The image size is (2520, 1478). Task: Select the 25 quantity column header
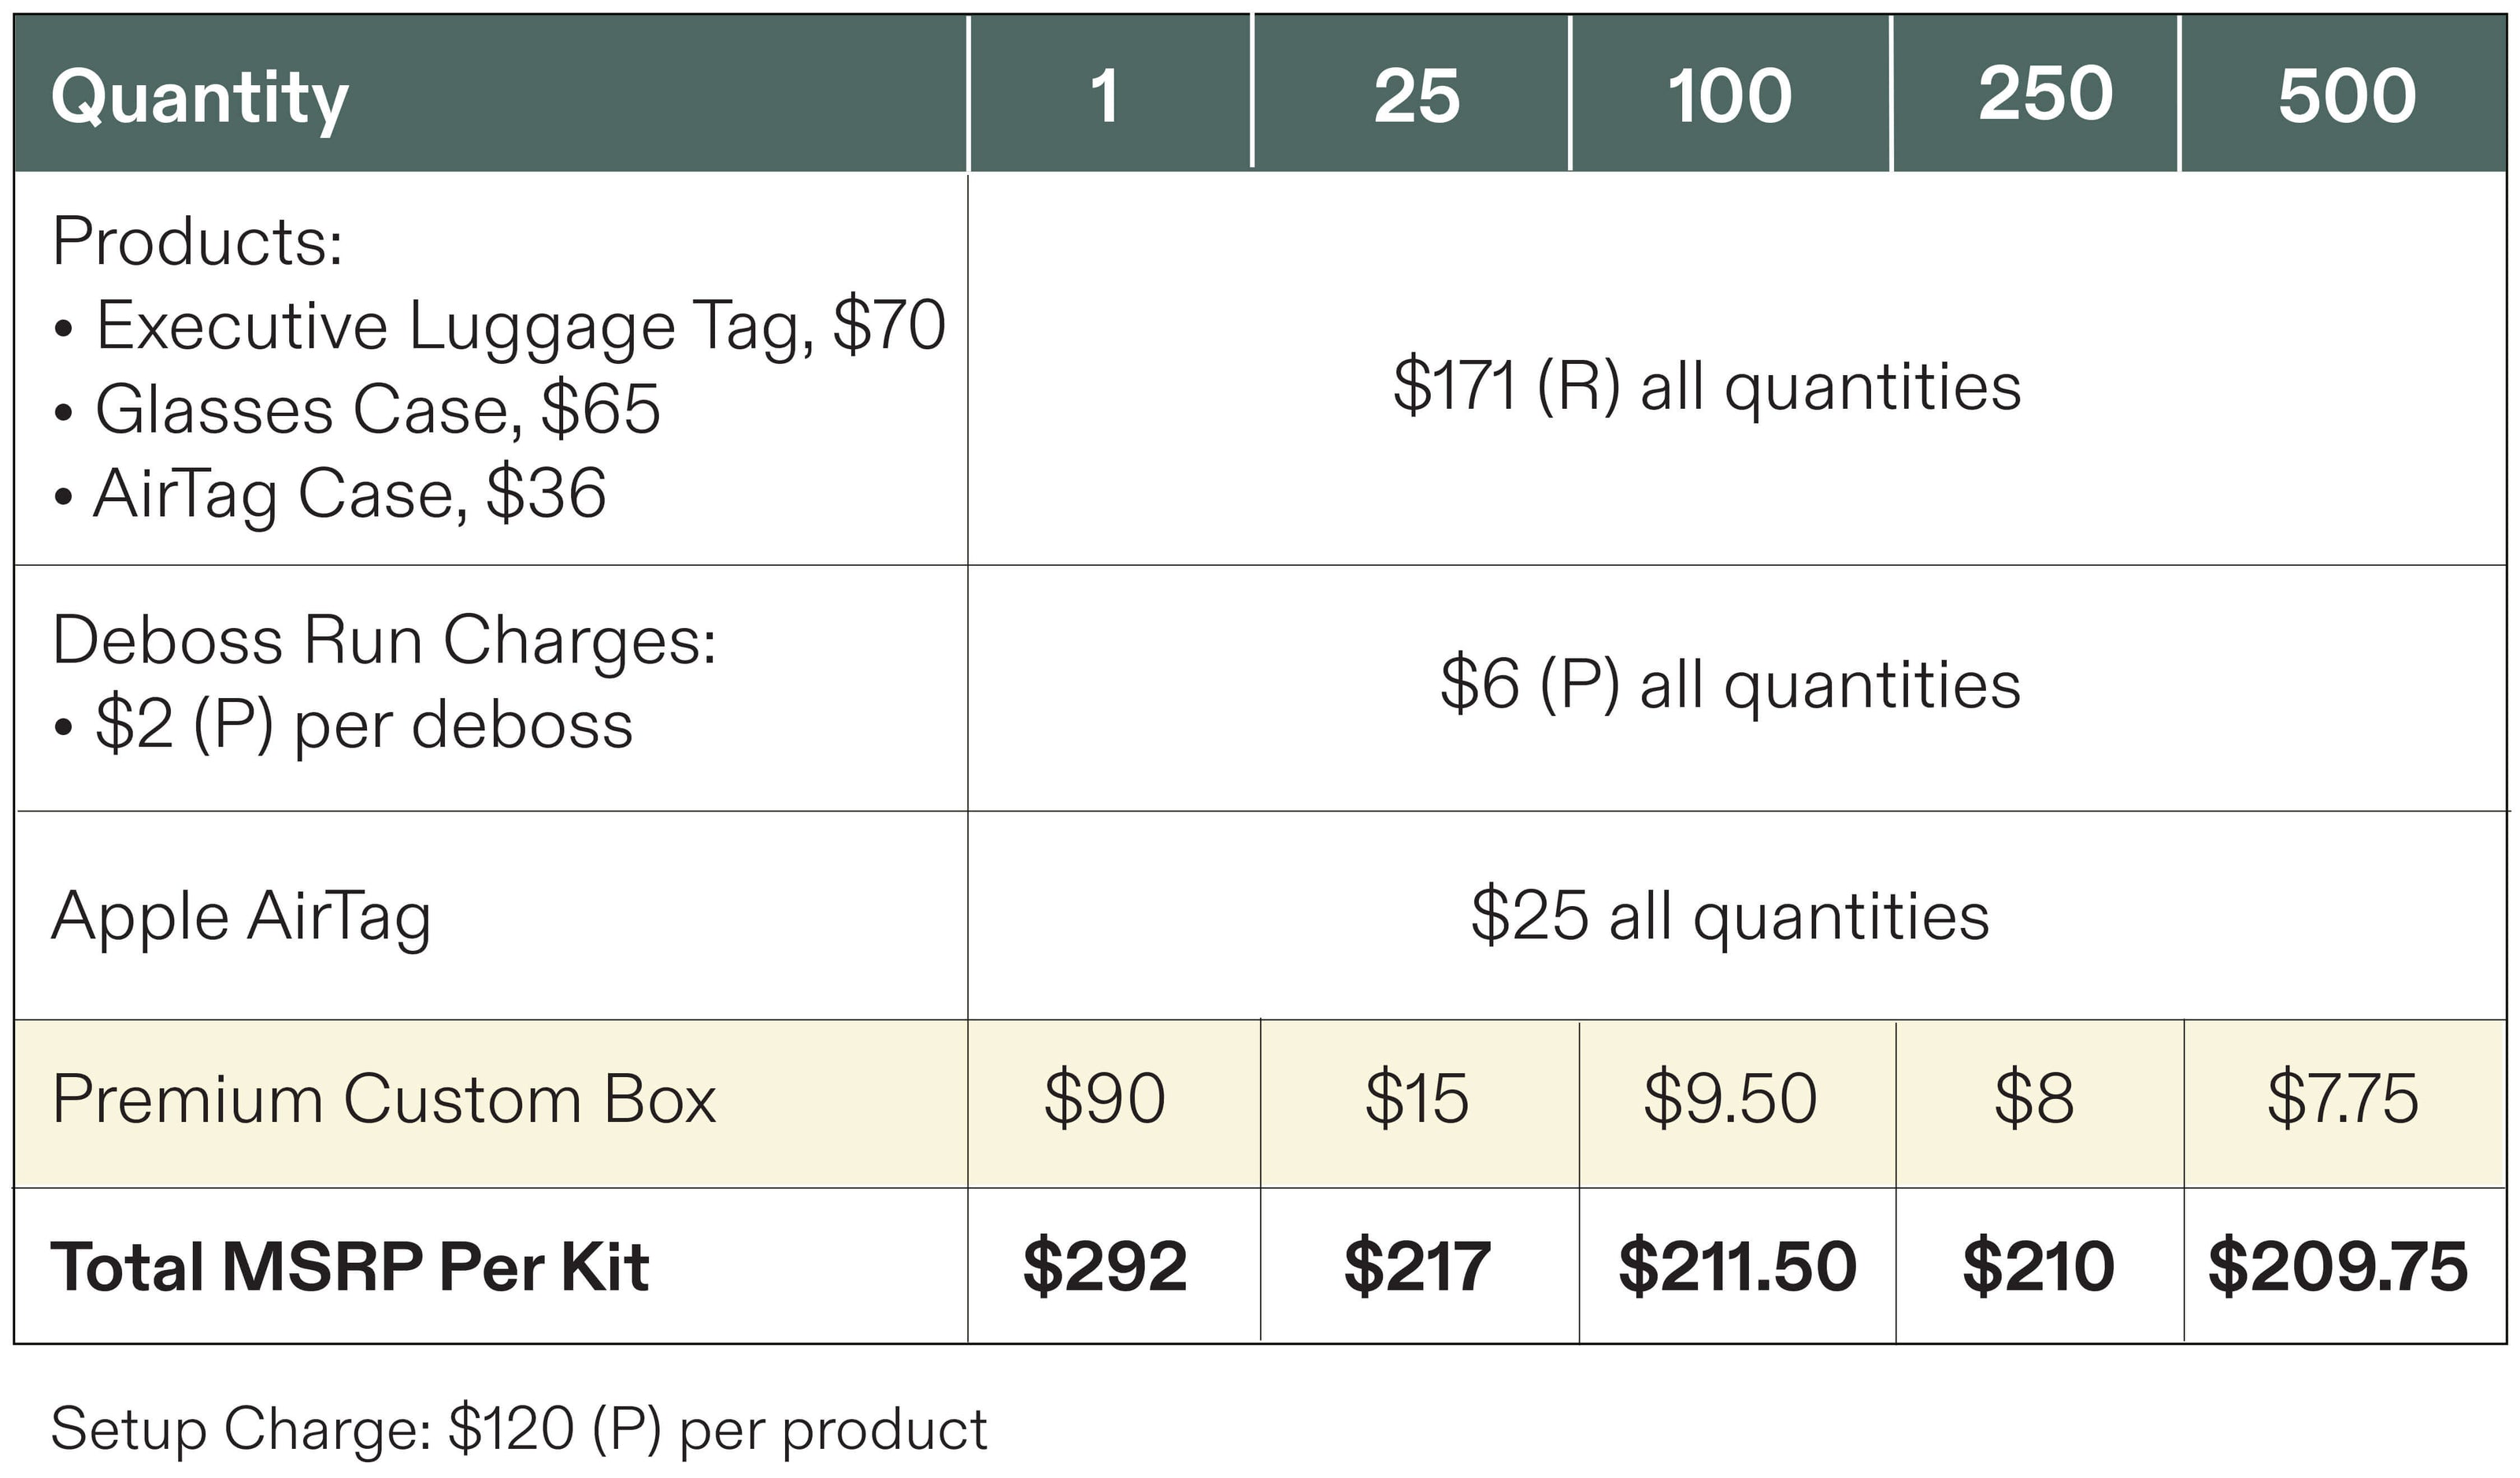[x=1411, y=94]
